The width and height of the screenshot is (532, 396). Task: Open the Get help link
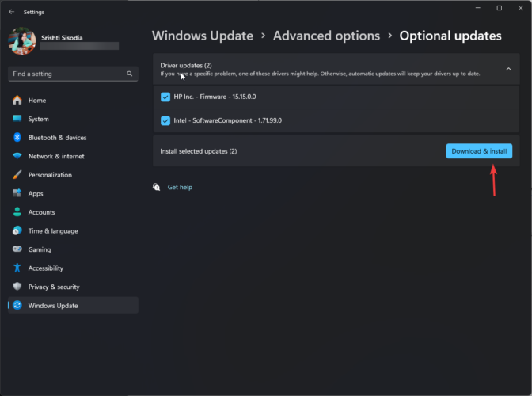tap(180, 187)
